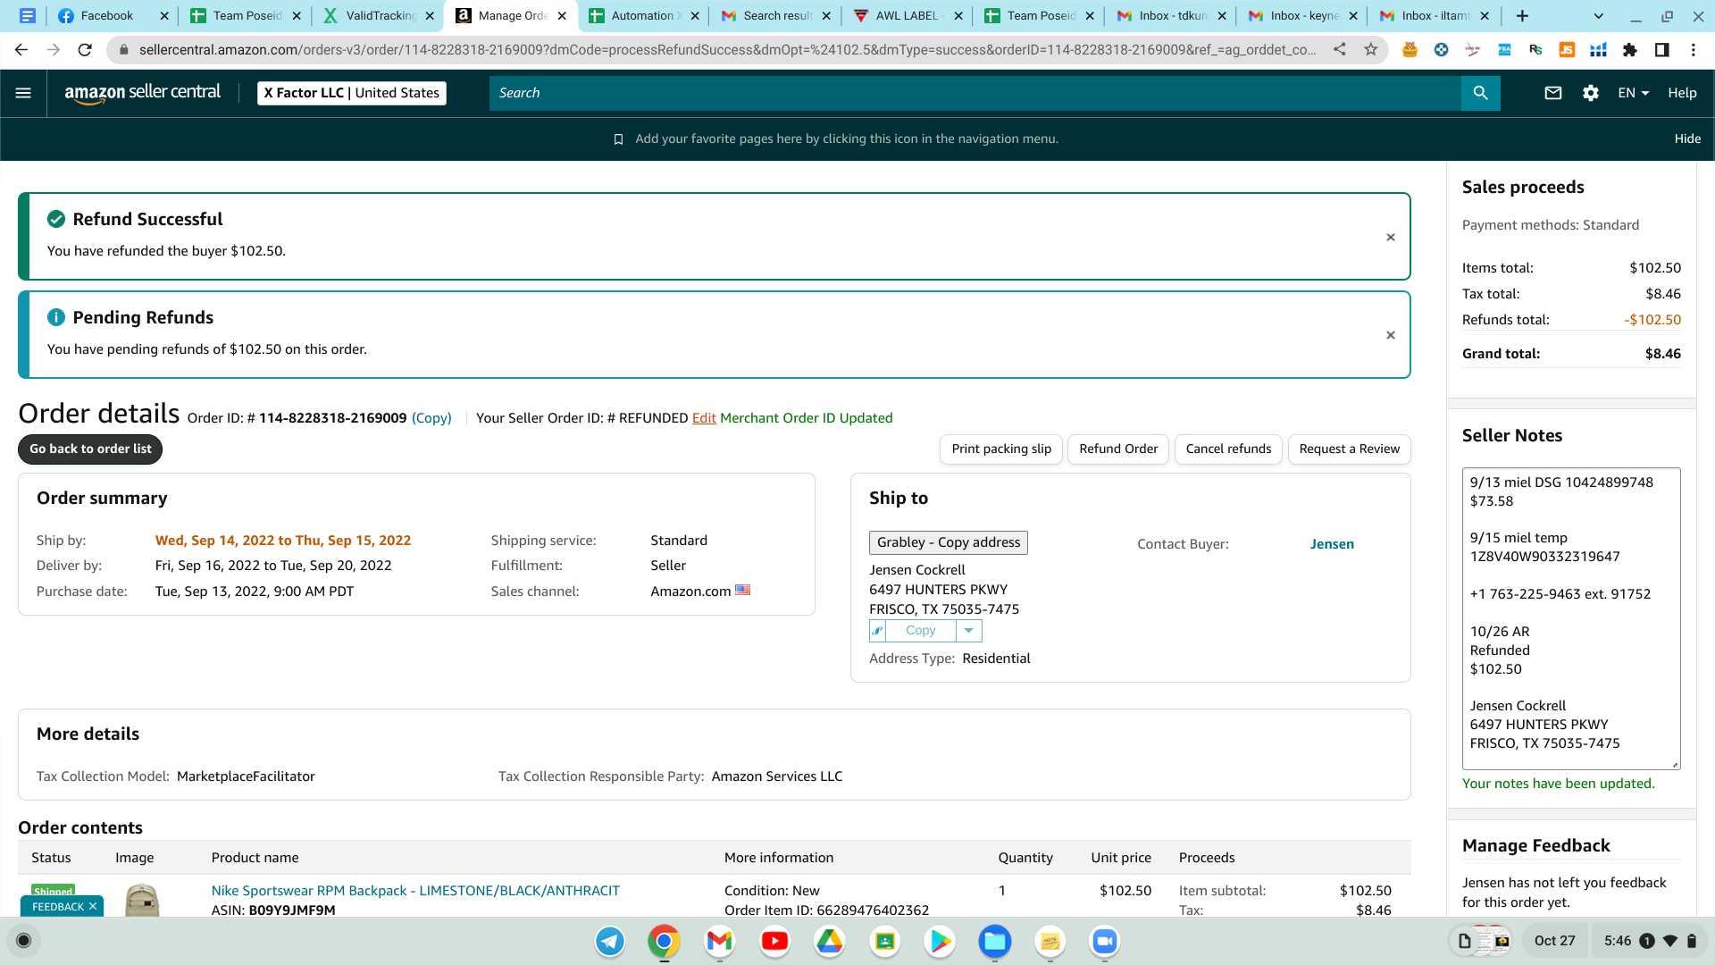Open Gmail from the shelf

pos(719,941)
